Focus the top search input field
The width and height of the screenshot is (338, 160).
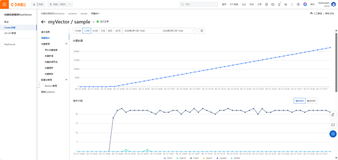pyautogui.click(x=198, y=4)
